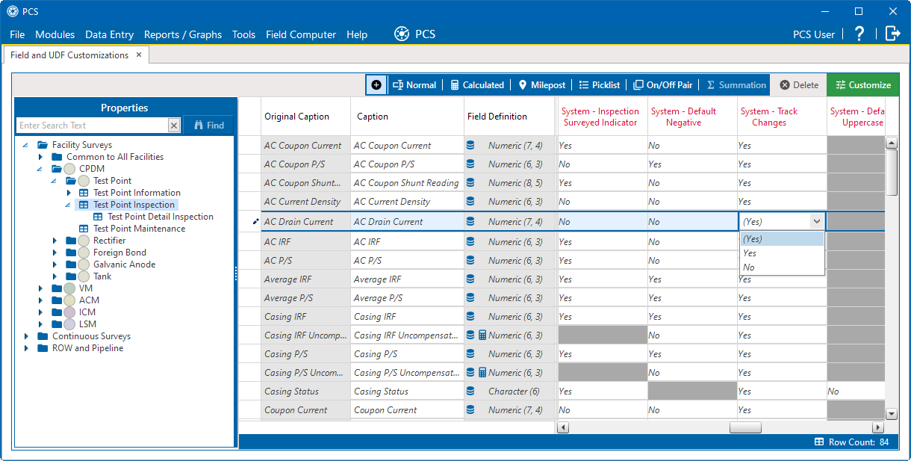Switch to the Field and UDF Customizations tab
The height and width of the screenshot is (461, 911).
[x=68, y=55]
